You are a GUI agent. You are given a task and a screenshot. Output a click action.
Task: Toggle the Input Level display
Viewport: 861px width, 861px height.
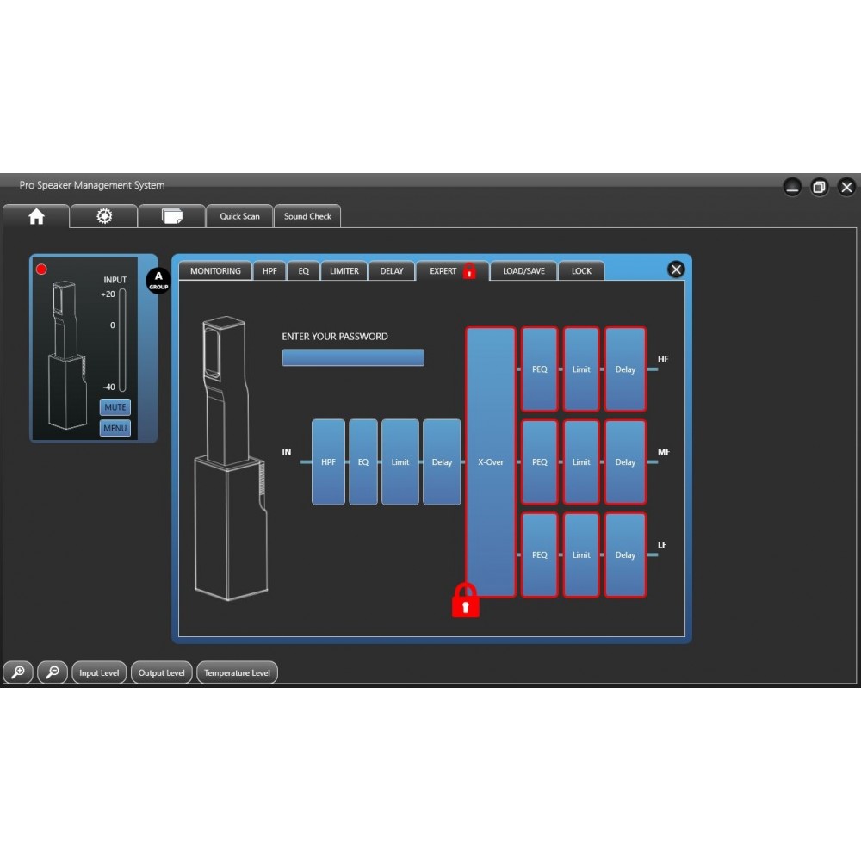click(99, 673)
